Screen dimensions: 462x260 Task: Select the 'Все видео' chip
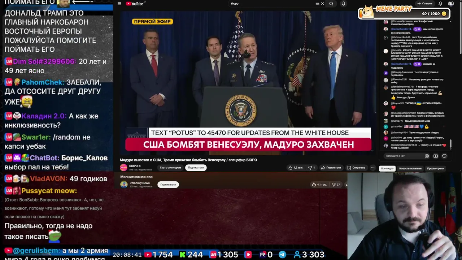(387, 168)
